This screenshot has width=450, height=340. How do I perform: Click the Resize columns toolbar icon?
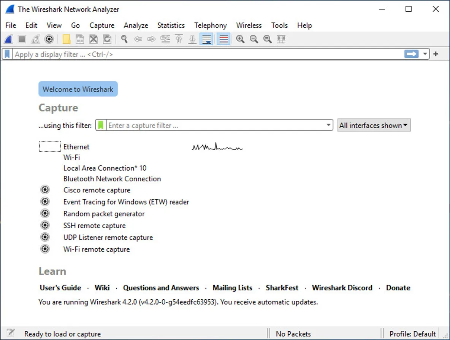tap(281, 39)
